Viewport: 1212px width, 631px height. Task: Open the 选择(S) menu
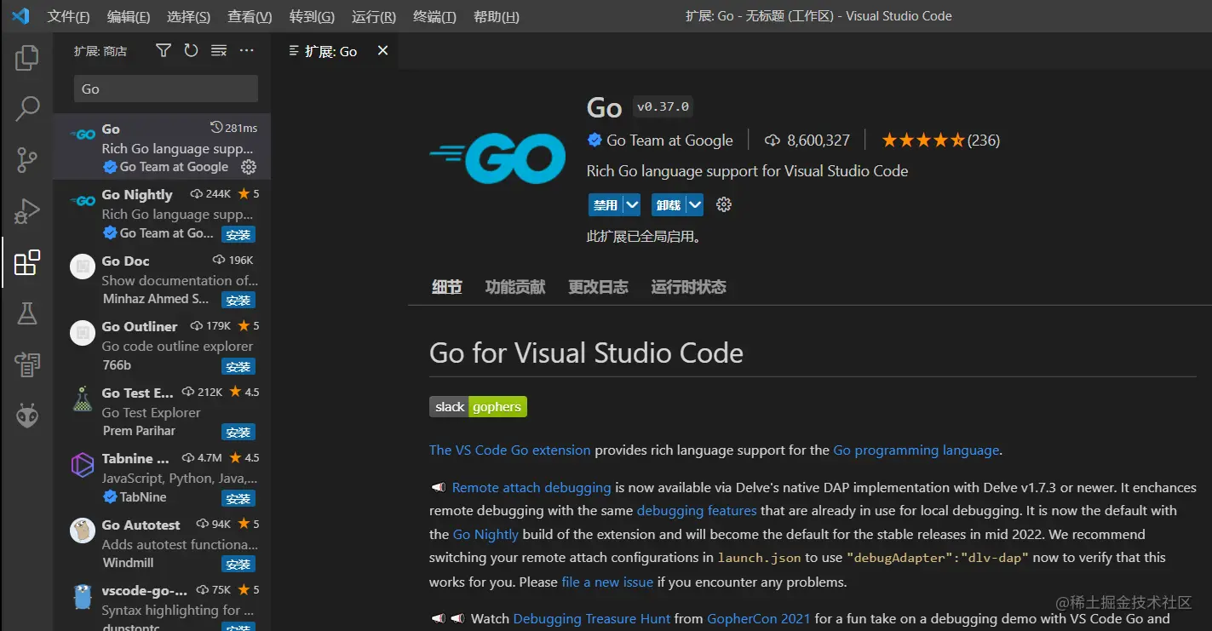(189, 17)
